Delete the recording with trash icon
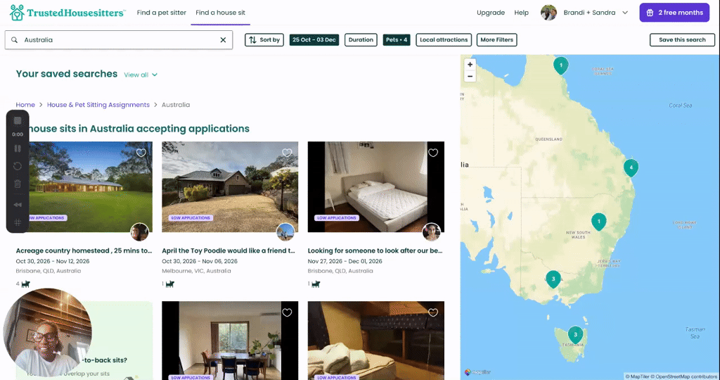 tap(18, 184)
